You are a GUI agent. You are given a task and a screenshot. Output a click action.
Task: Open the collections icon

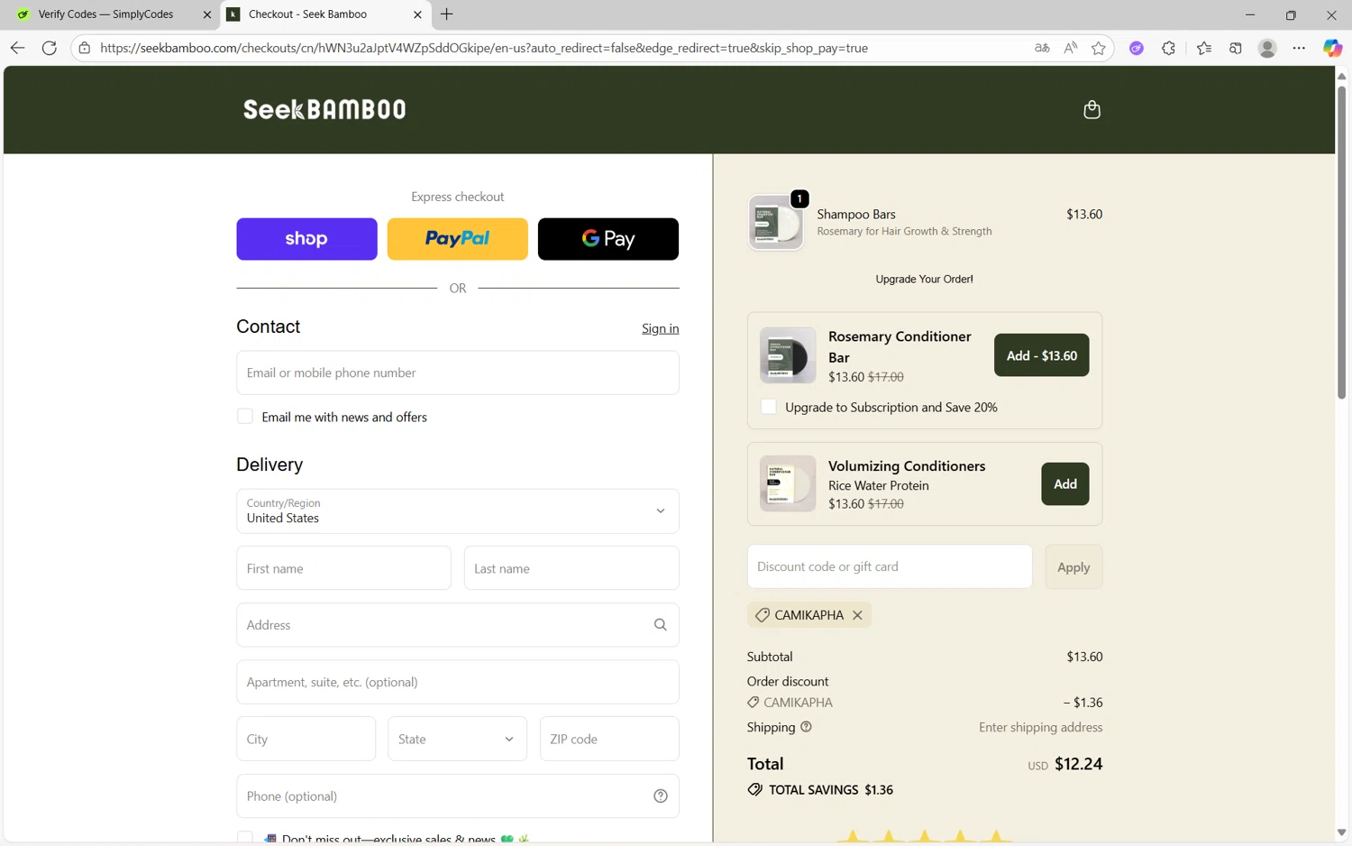coord(1236,48)
